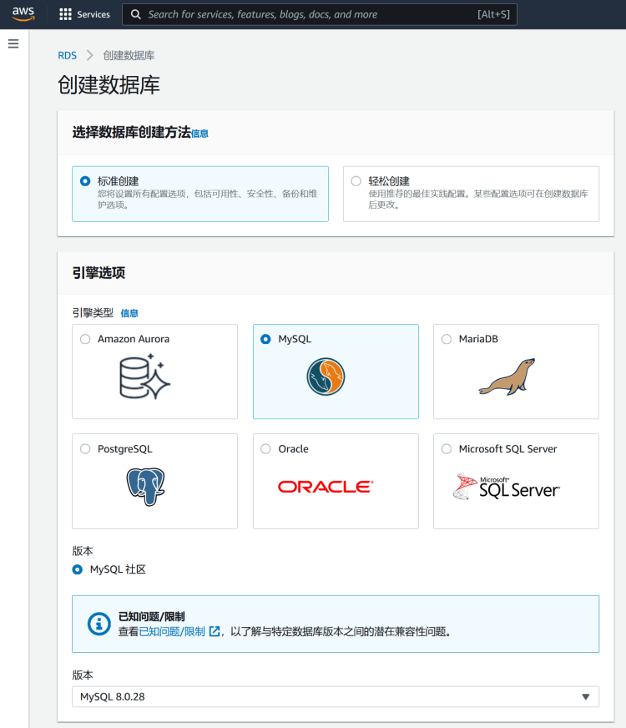
Task: Select the 轻松创建 radio option
Action: [356, 181]
